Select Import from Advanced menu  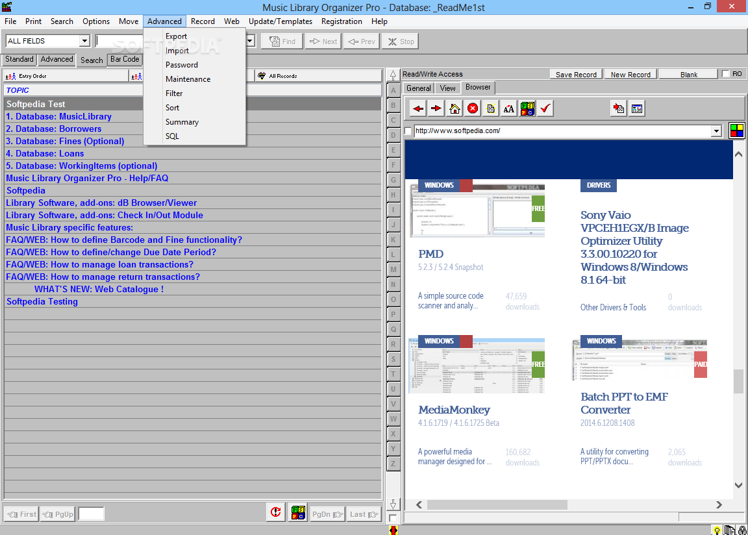tap(195, 51)
